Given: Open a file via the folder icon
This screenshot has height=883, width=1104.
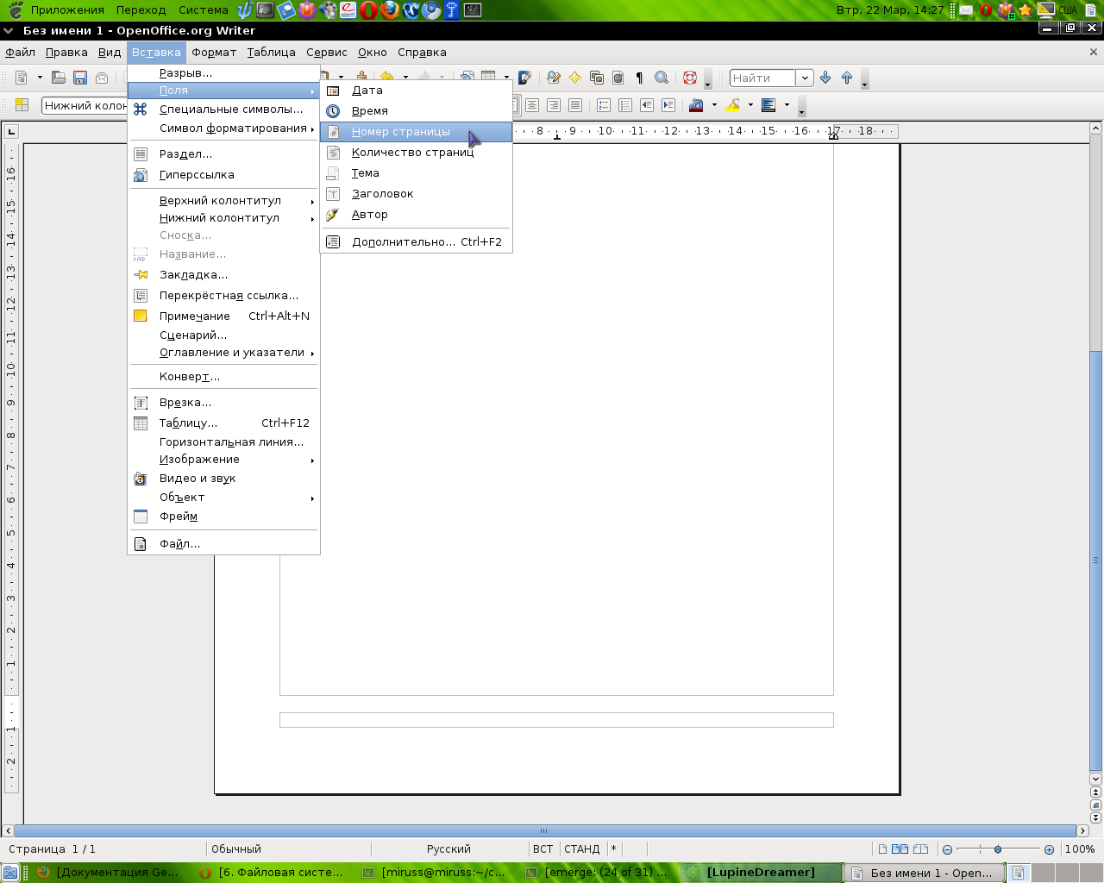Looking at the screenshot, I should (x=59, y=78).
